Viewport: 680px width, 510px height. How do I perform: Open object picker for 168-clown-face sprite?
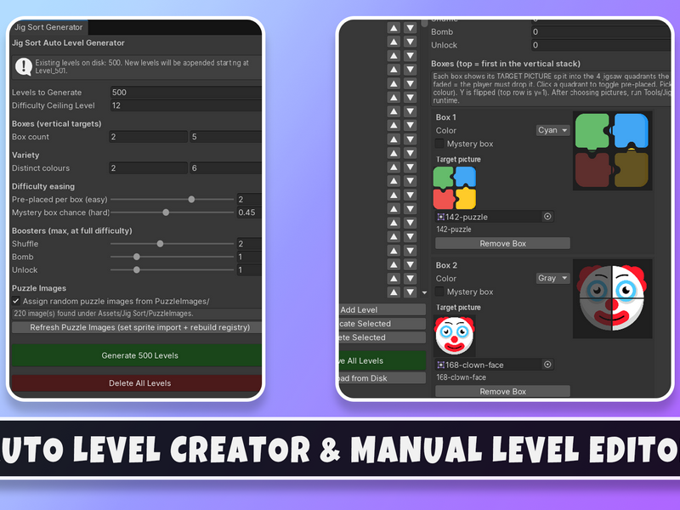click(547, 365)
